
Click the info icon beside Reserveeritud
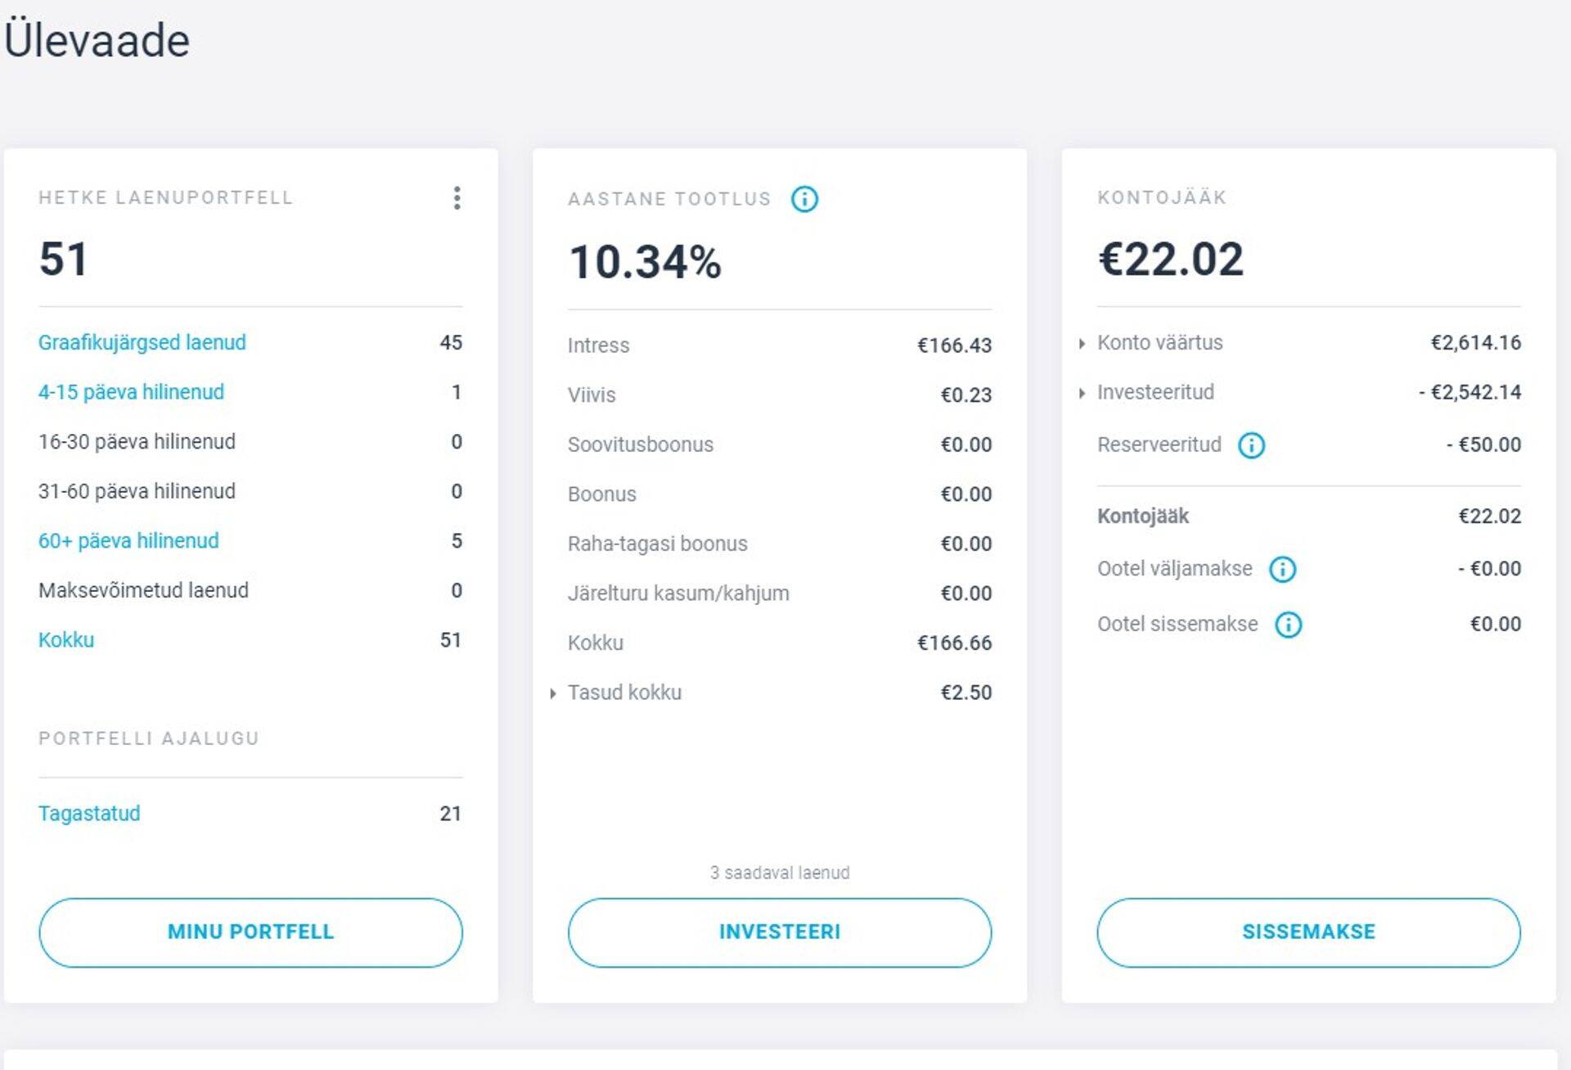pos(1251,445)
